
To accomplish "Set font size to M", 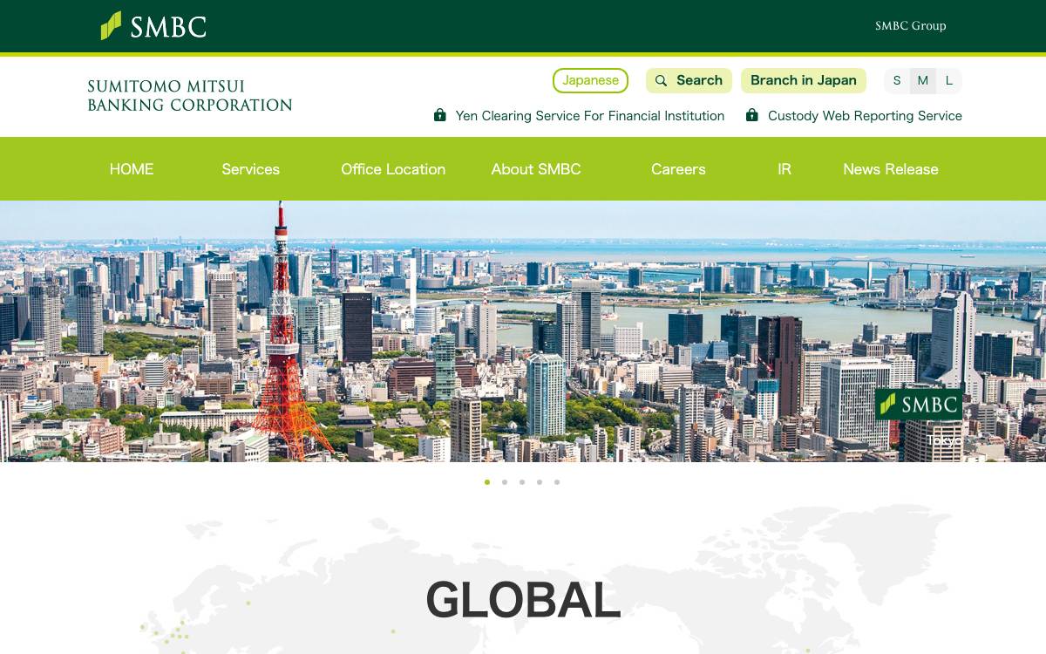I will [922, 81].
